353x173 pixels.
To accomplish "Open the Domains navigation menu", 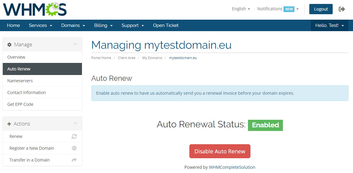I will [x=73, y=25].
